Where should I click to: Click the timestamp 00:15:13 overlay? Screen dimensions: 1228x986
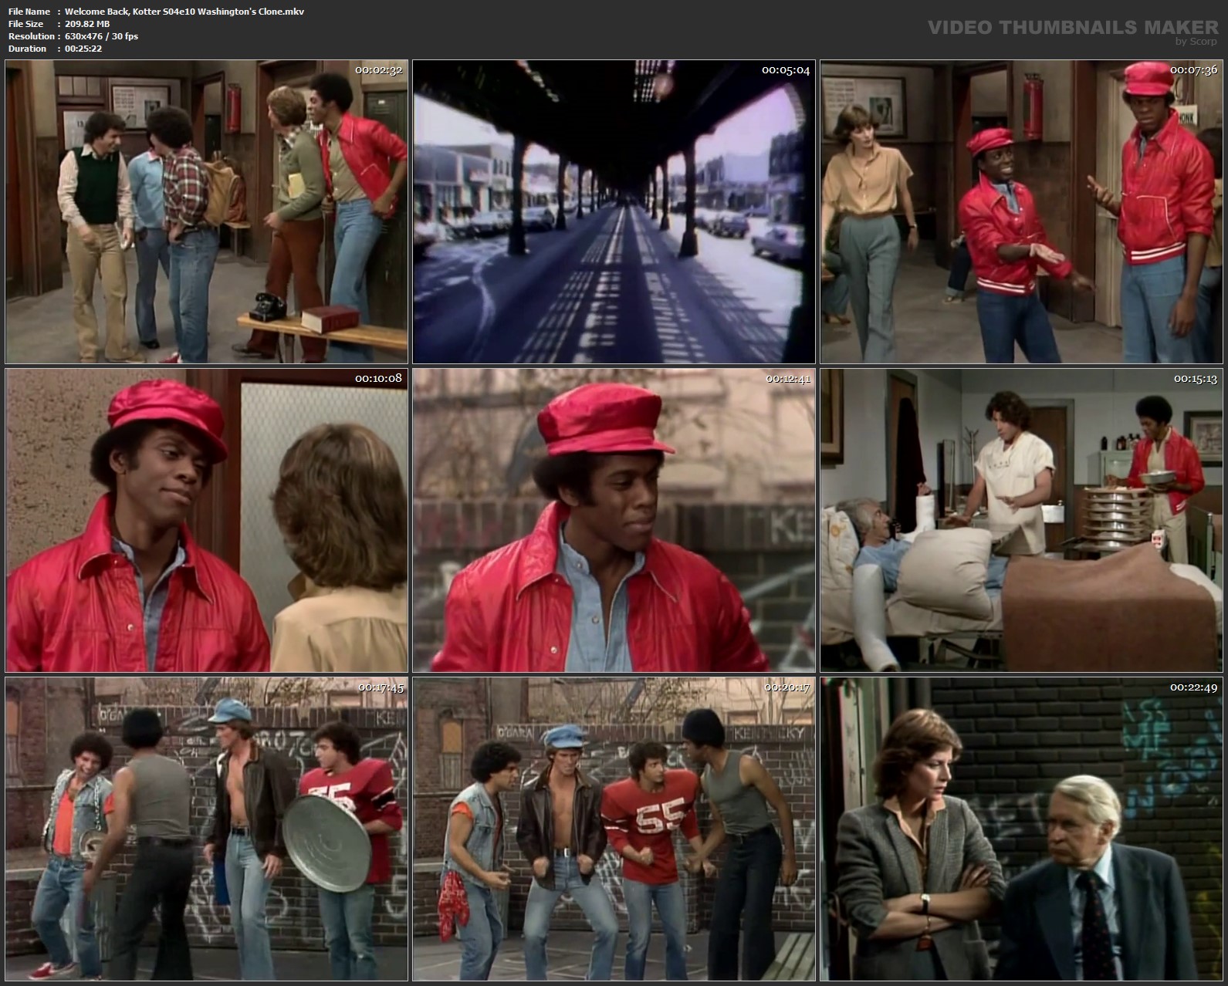point(1195,378)
